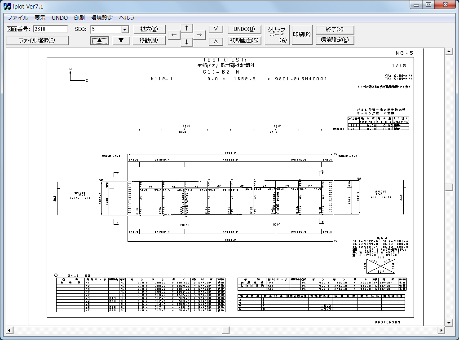
Task: Click the クリップボード(A) button
Action: tap(277, 35)
